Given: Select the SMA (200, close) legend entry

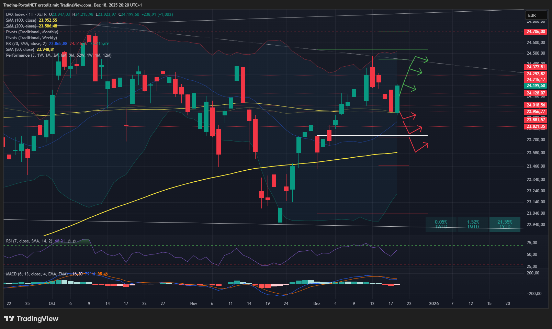Looking at the screenshot, I should click(x=21, y=26).
